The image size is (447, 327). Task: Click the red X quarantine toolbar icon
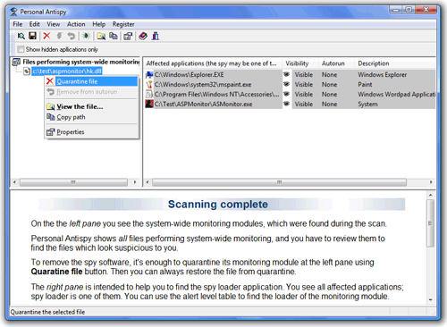click(x=46, y=36)
